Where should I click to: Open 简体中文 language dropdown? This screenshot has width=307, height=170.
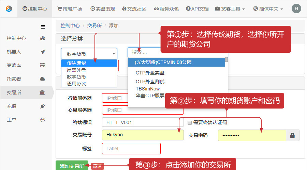point(268,9)
